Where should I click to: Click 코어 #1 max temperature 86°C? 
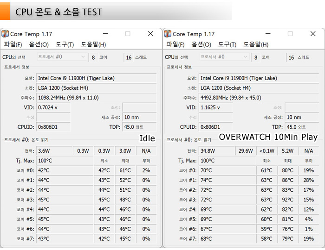pyautogui.click(x=288, y=180)
